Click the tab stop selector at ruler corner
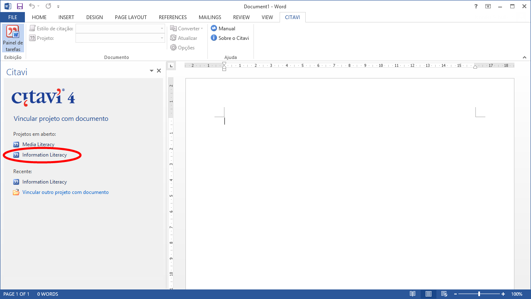 [x=171, y=66]
